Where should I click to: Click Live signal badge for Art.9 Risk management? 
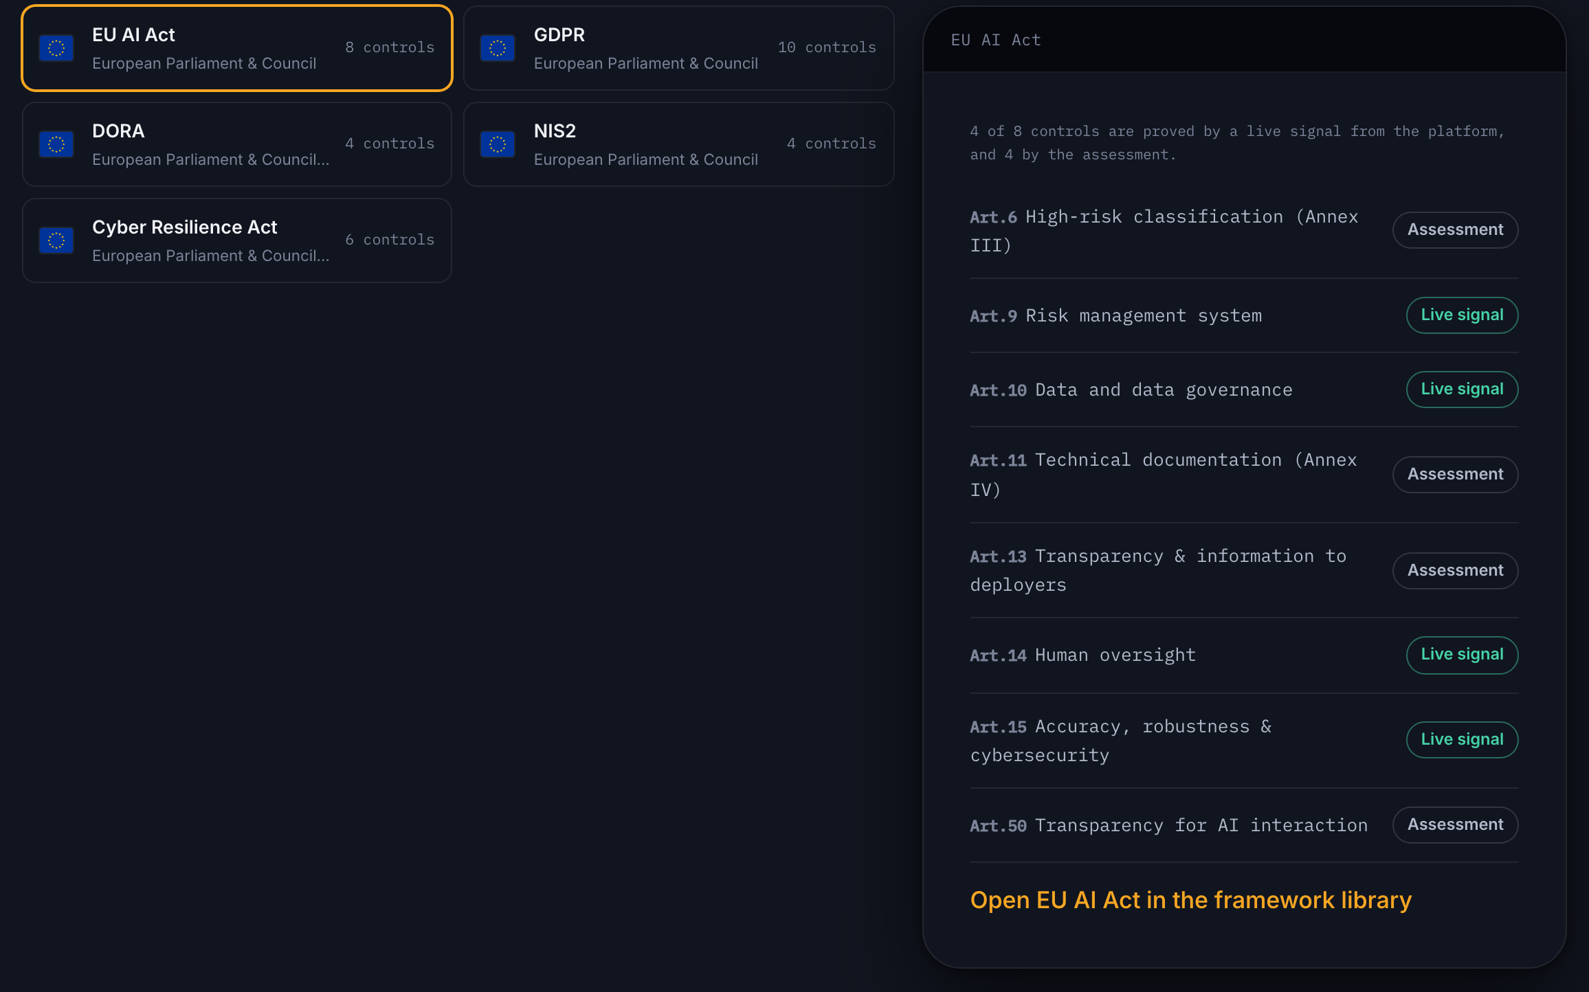pos(1462,315)
